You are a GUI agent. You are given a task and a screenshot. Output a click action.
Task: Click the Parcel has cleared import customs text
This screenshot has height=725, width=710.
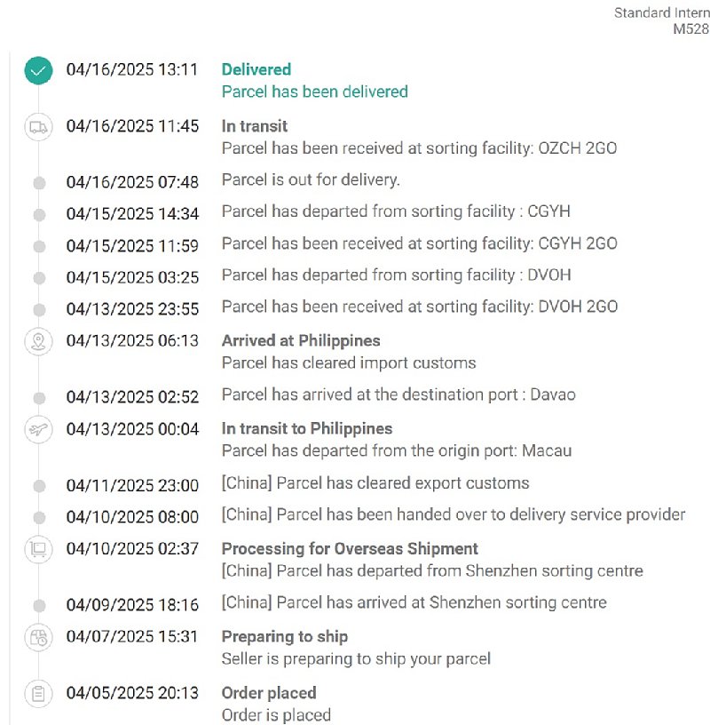(x=349, y=363)
